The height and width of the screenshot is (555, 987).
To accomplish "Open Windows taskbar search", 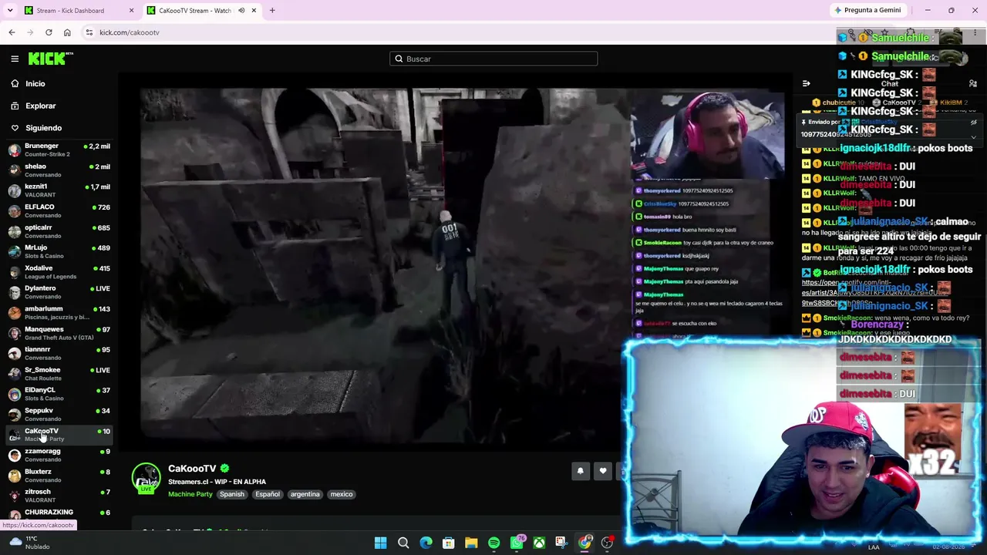I will click(x=403, y=543).
